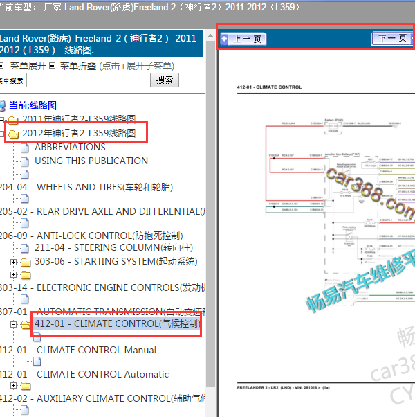Click the menu panel vertical scrollbar thumb
Image resolution: width=415 pixels, height=417 pixels.
tap(210, 213)
